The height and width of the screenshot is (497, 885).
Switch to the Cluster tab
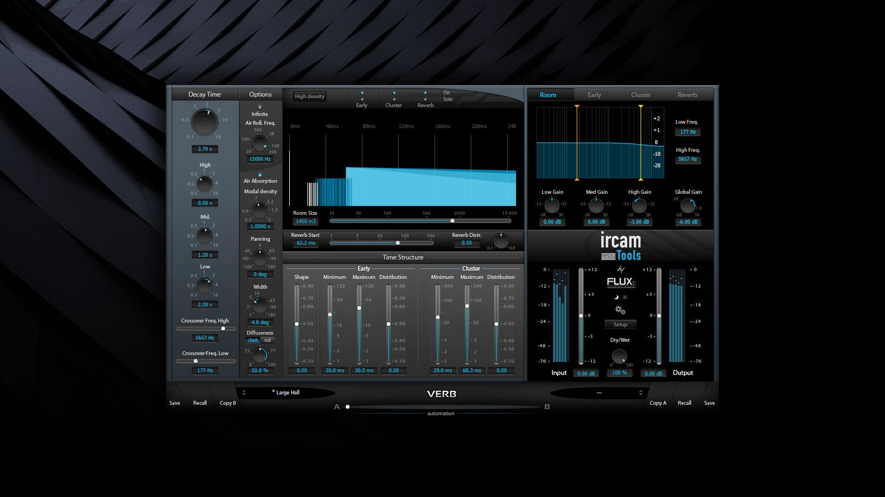(641, 95)
